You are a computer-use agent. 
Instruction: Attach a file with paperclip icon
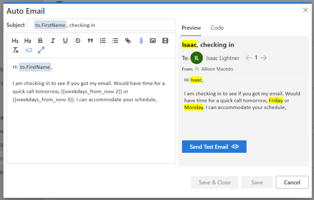(x=141, y=41)
